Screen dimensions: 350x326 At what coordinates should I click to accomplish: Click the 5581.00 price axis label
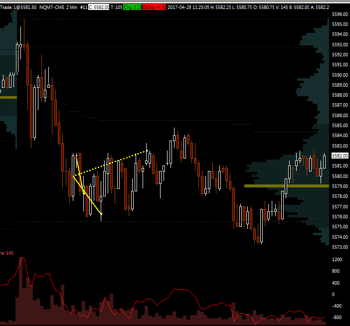tap(340, 166)
